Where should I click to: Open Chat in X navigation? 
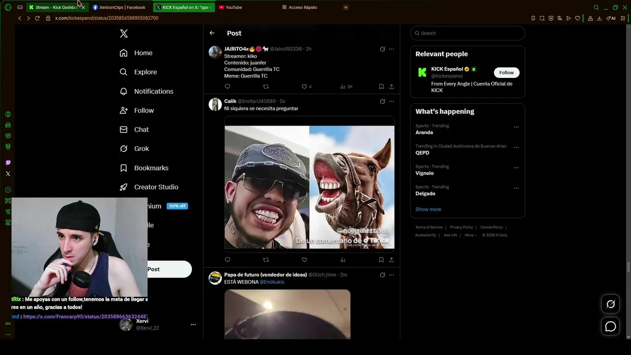coord(134,129)
